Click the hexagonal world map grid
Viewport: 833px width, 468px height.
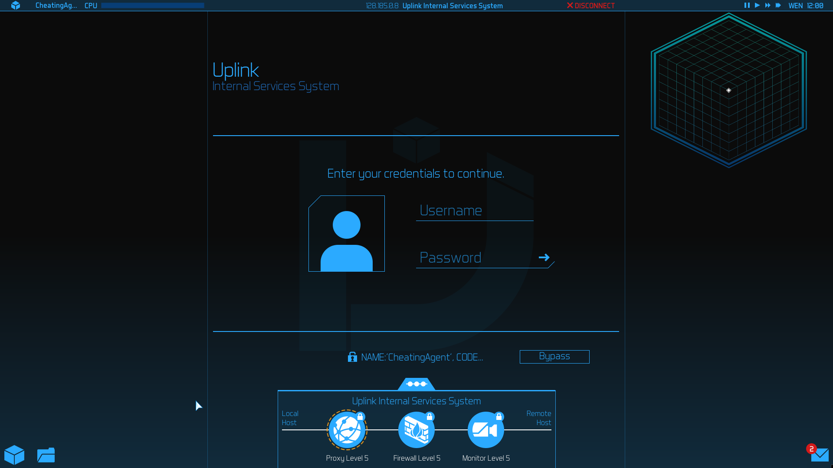[x=729, y=90]
